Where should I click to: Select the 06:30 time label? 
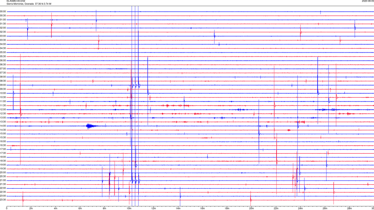coord(3,65)
